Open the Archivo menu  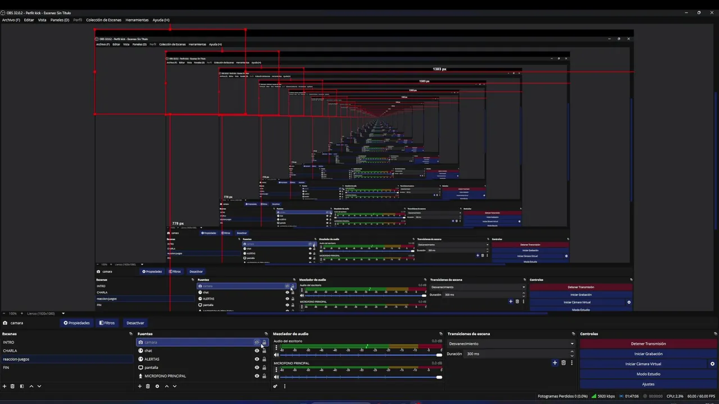pyautogui.click(x=11, y=20)
